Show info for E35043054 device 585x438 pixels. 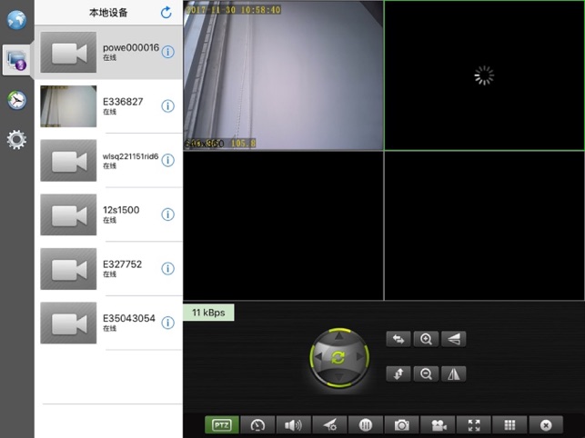coord(168,323)
